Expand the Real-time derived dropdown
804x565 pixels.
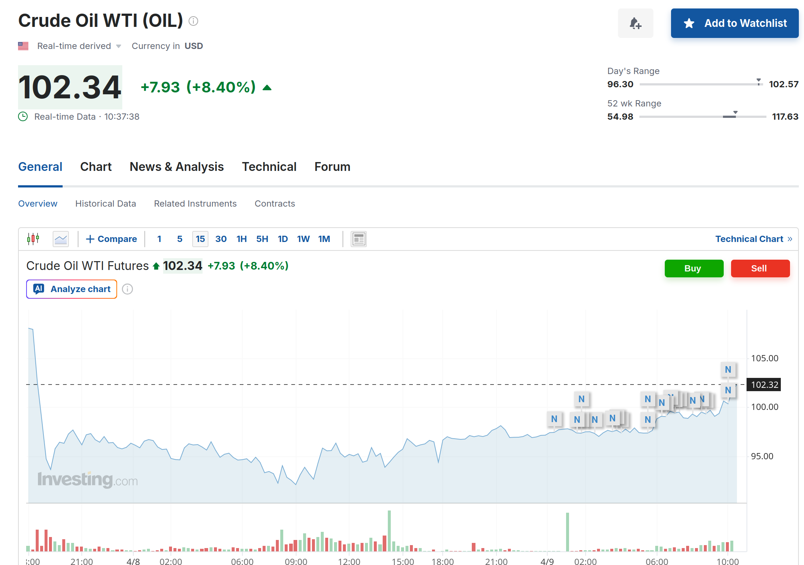(x=79, y=46)
